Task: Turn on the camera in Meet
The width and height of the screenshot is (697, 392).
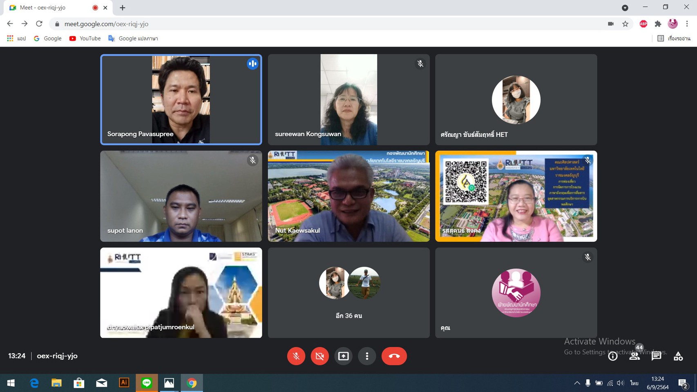Action: coord(320,356)
